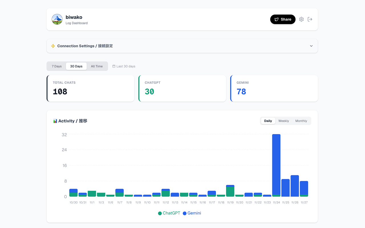
Task: Click the bird icon in Share button
Action: click(276, 19)
